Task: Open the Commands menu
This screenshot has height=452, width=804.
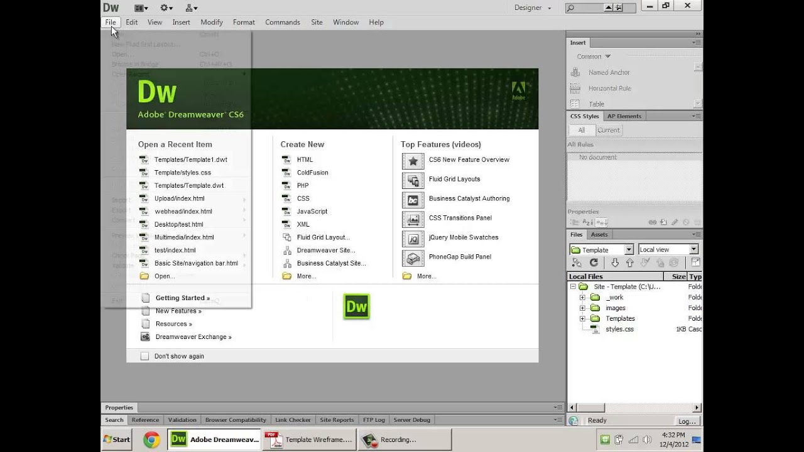Action: (283, 22)
